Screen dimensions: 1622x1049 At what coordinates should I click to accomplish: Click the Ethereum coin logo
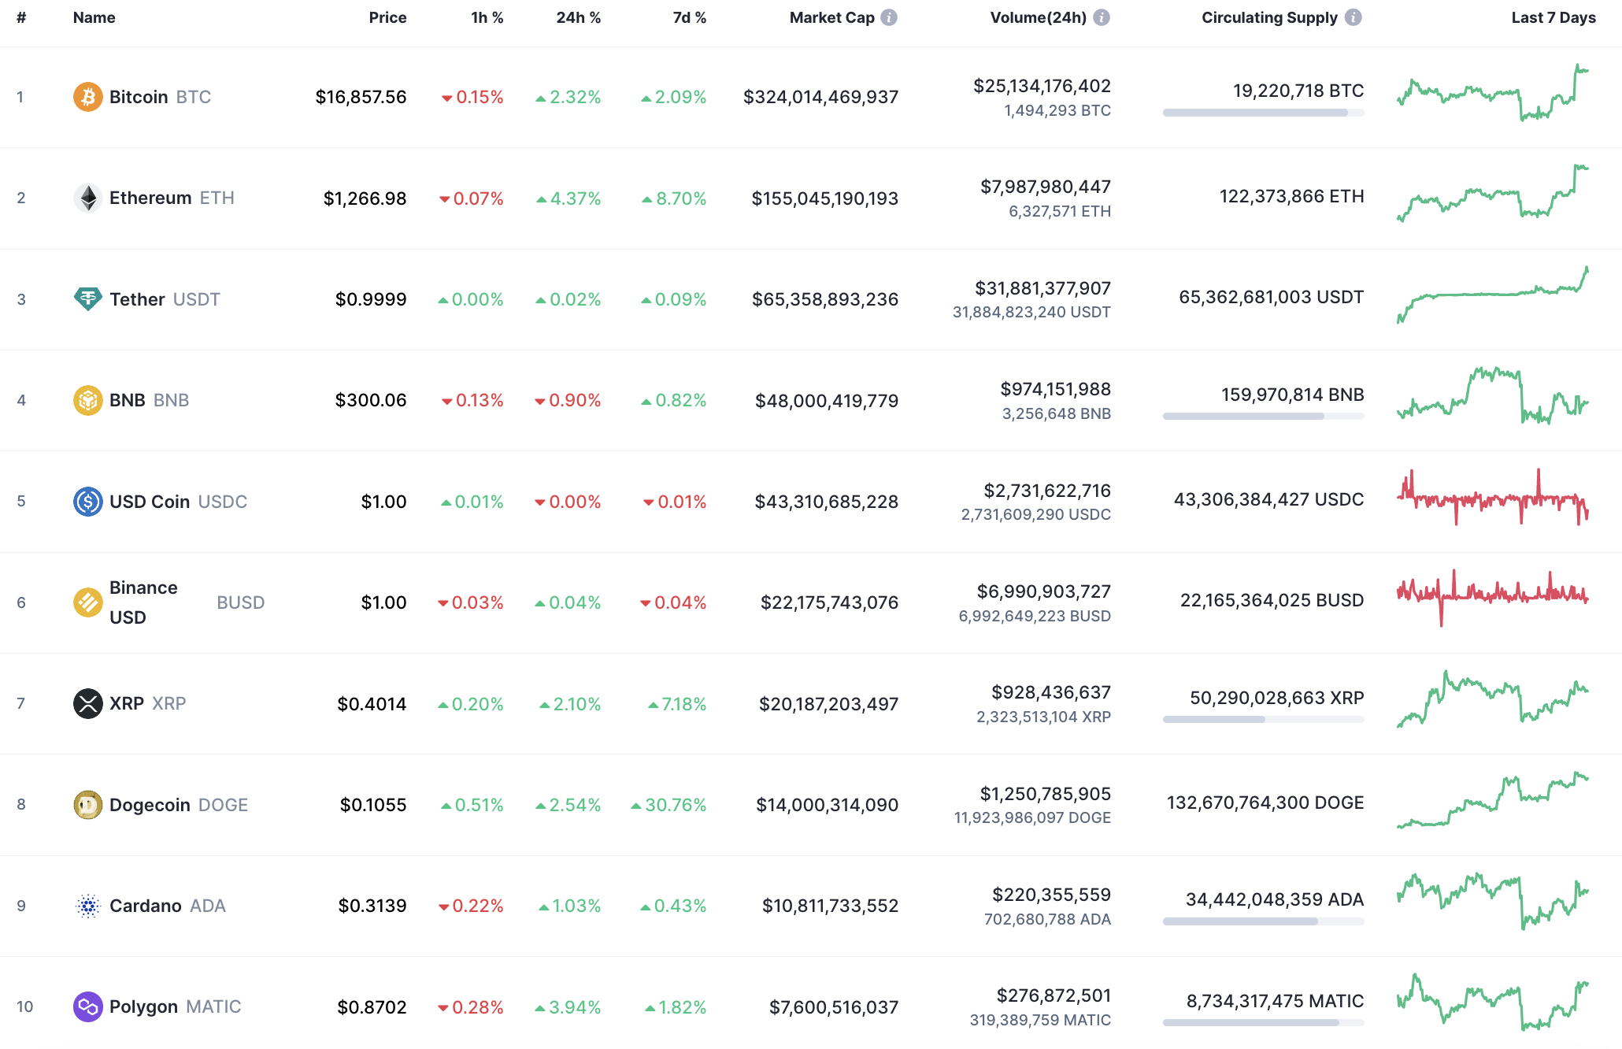(x=88, y=198)
